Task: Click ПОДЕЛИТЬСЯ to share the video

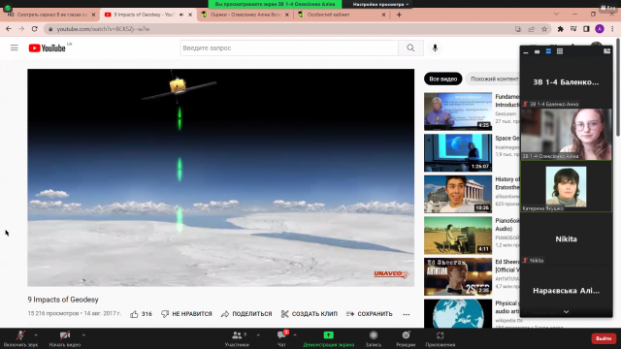Action: (246, 314)
